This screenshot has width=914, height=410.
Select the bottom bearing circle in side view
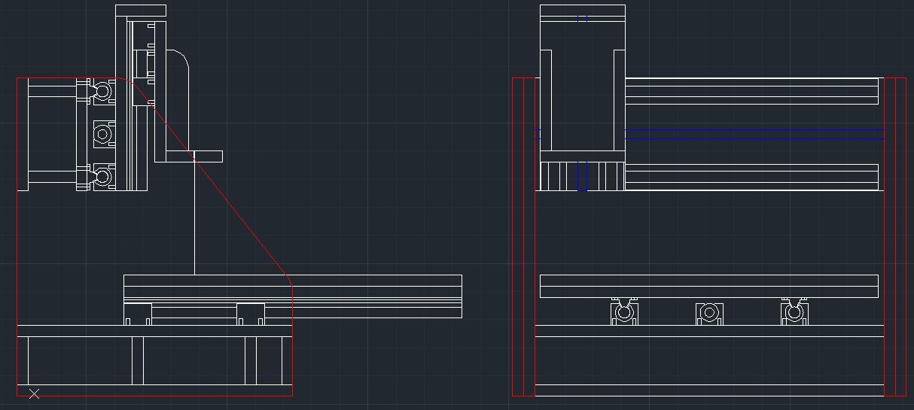coord(102,177)
